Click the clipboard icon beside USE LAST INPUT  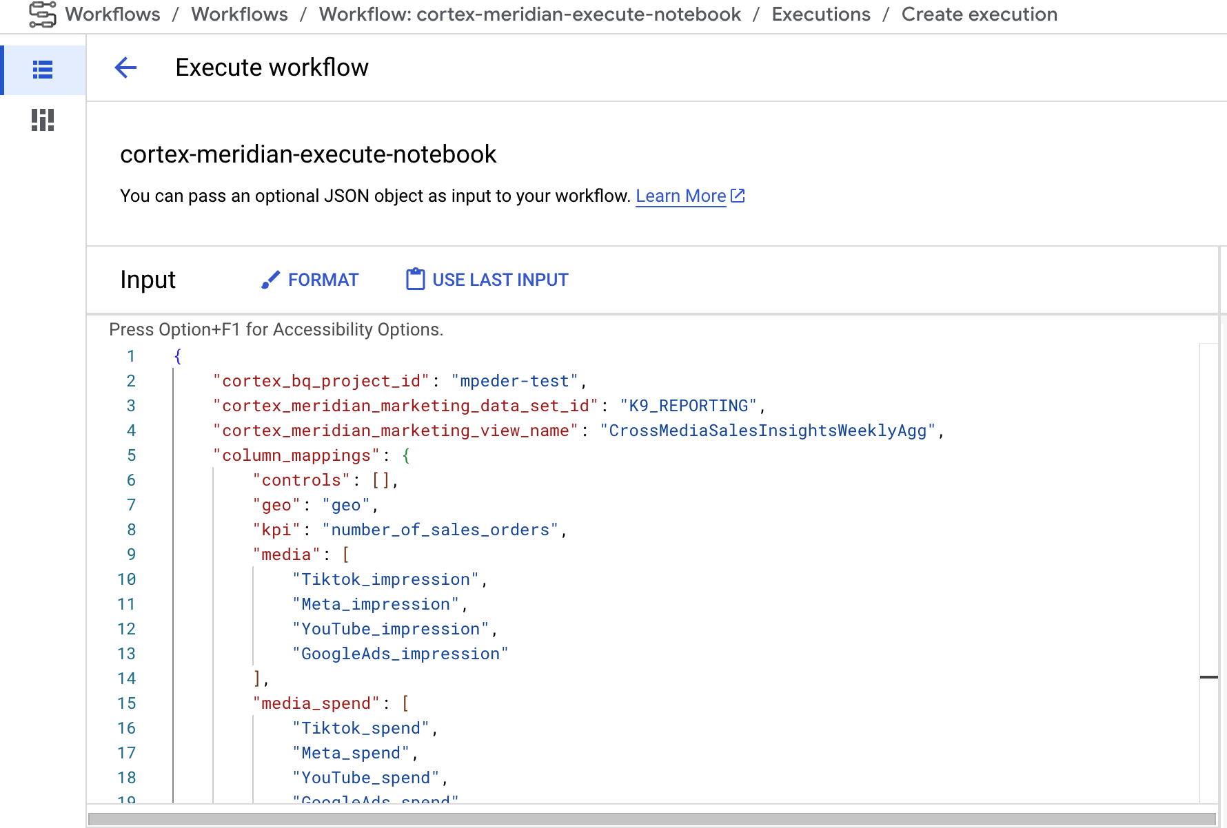pos(414,279)
